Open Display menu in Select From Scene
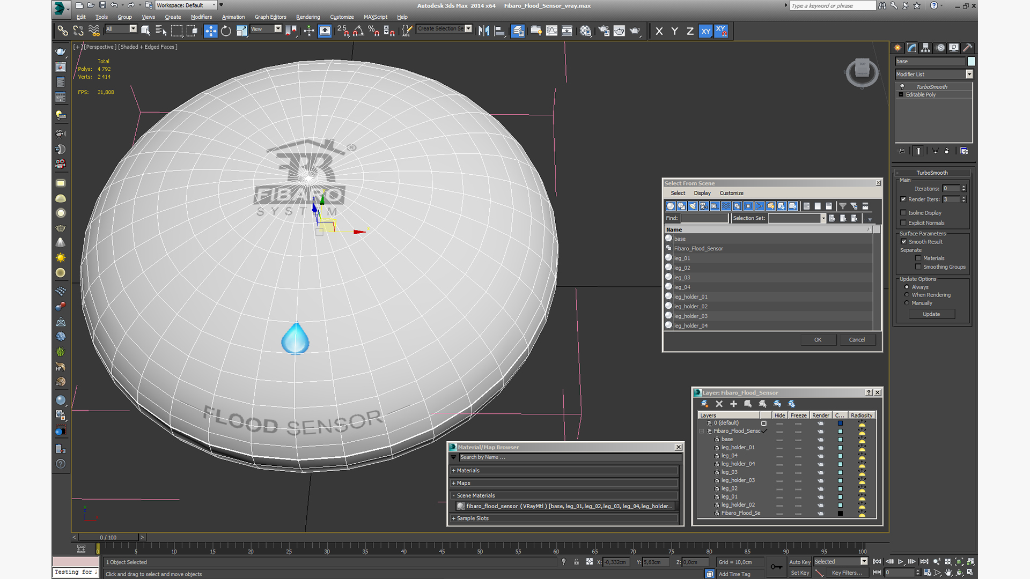The width and height of the screenshot is (1030, 579). coord(702,193)
